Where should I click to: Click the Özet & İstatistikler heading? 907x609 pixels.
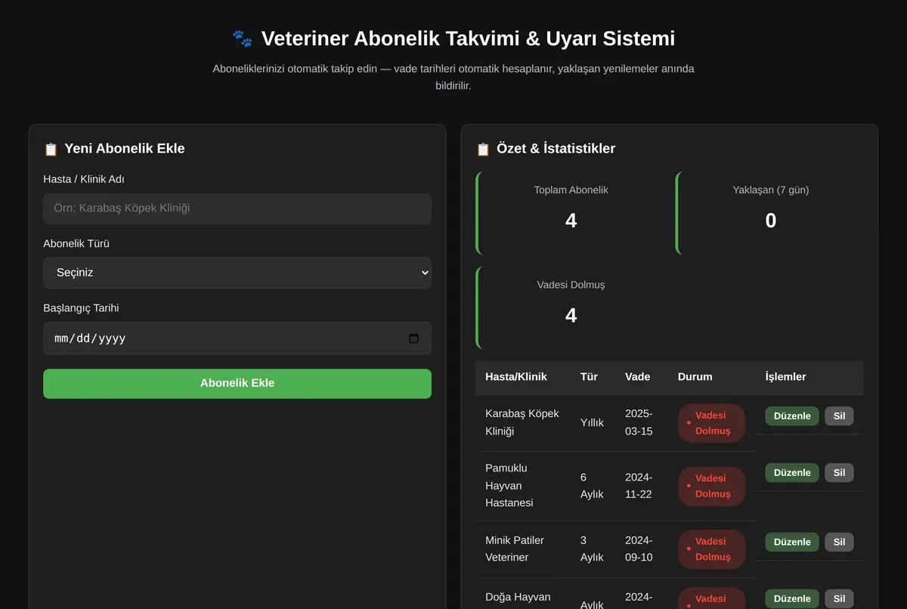point(556,149)
